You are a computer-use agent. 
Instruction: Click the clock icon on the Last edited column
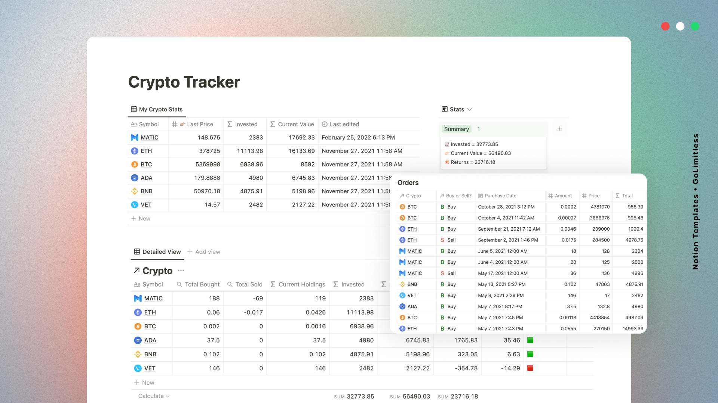click(325, 124)
